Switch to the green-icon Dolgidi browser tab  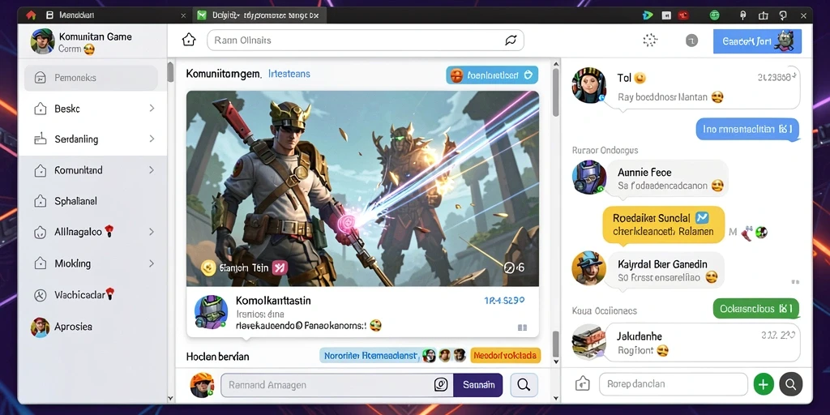point(259,15)
